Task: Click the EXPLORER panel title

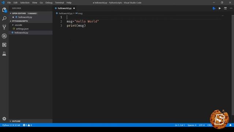Action: click(16, 8)
